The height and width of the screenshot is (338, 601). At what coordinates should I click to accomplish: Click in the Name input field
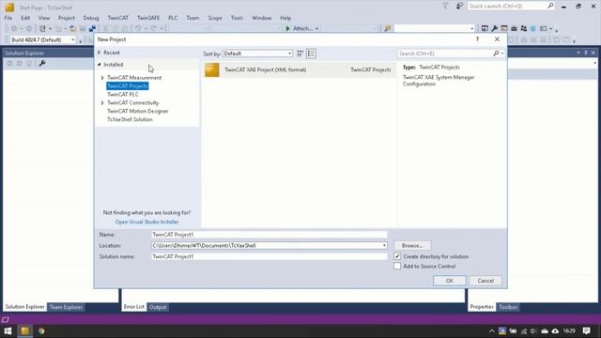pyautogui.click(x=270, y=234)
